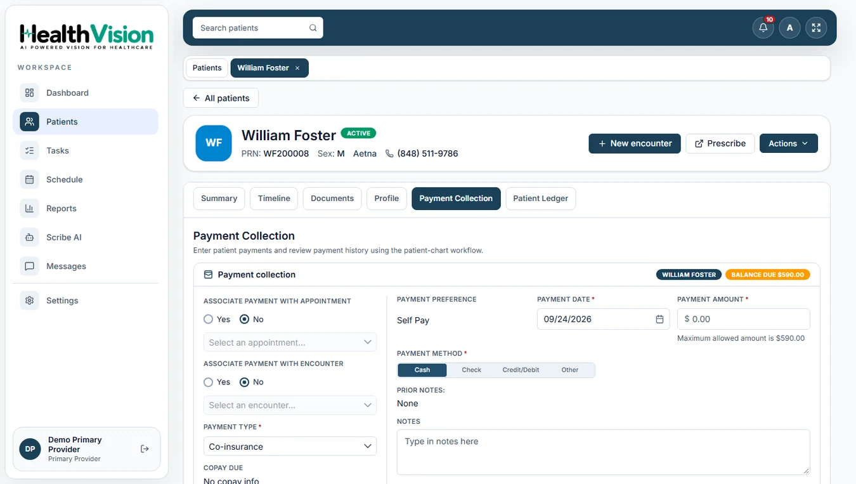
Task: Open the Patients item in sidebar
Action: point(86,122)
